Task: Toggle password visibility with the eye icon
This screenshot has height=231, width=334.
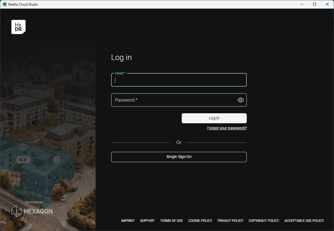Action: point(240,100)
